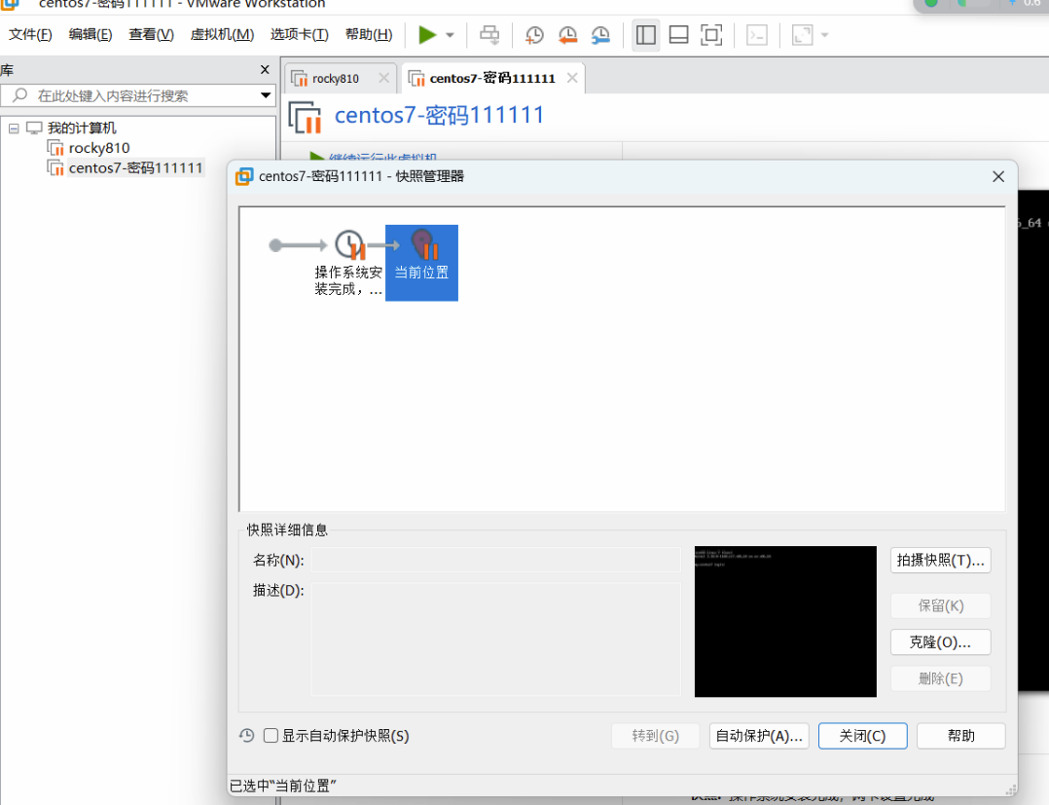
Task: Close the rocky810 tab
Action: tap(384, 78)
